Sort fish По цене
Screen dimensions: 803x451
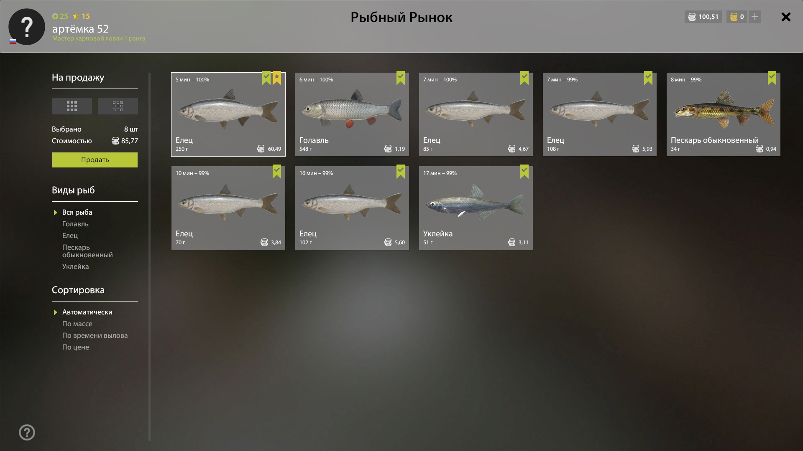(76, 347)
